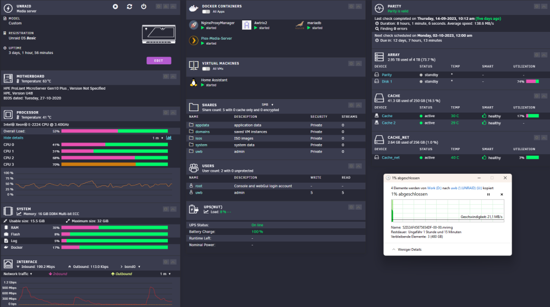Click the Unraid lightning bolt logo
Viewport: 550px width, 307px height.
click(8, 8)
